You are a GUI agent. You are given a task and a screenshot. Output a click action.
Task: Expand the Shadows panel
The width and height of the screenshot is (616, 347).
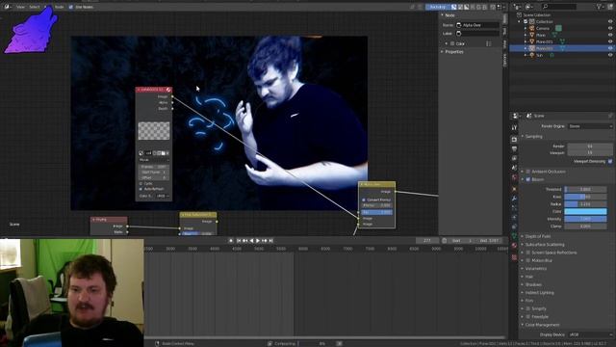533,285
